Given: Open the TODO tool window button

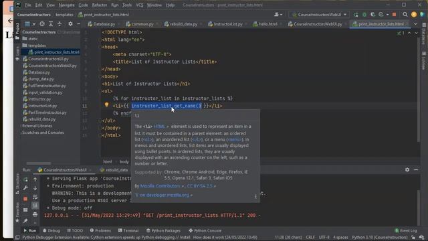Looking at the screenshot, I should coord(75,230).
